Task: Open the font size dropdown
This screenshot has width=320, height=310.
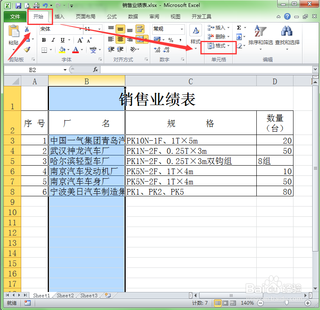Action: click(x=100, y=29)
